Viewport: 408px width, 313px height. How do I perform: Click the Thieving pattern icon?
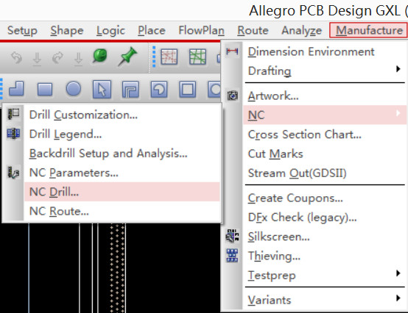click(232, 256)
